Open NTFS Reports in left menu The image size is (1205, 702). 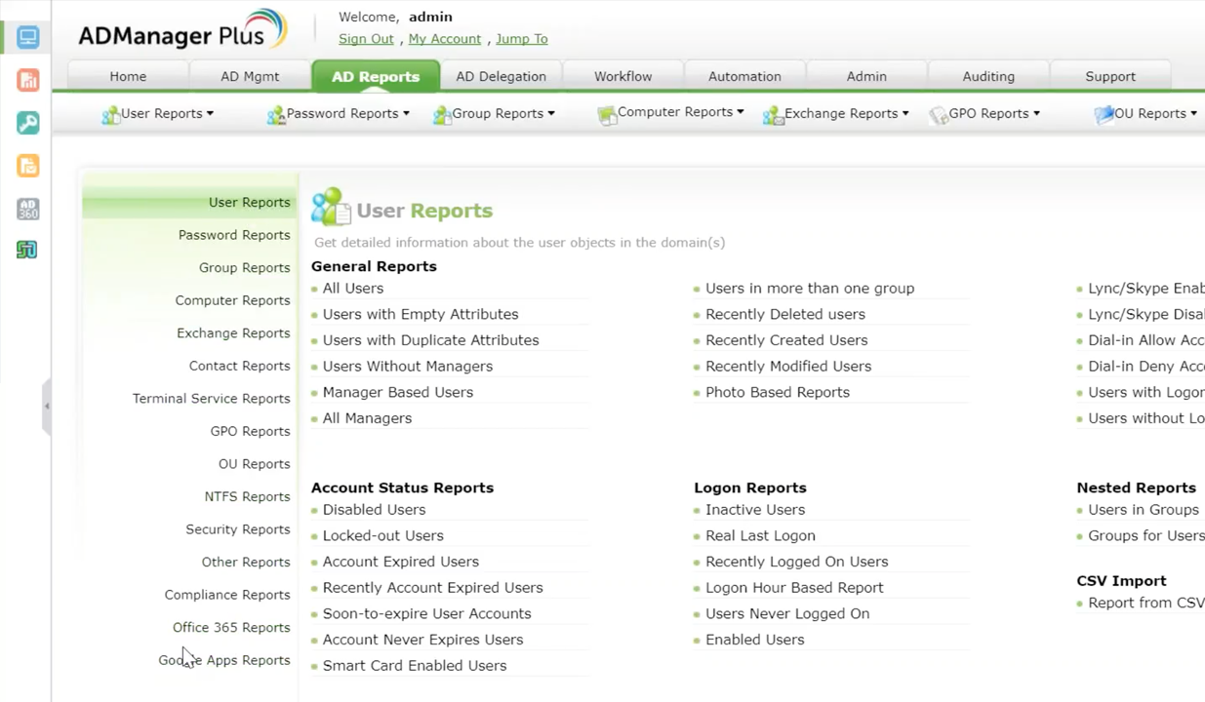[247, 496]
